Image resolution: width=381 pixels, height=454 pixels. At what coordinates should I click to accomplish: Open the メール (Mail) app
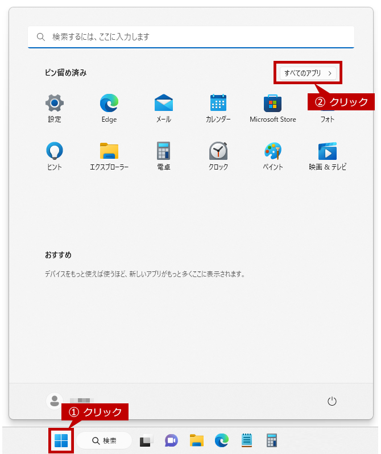(x=164, y=109)
